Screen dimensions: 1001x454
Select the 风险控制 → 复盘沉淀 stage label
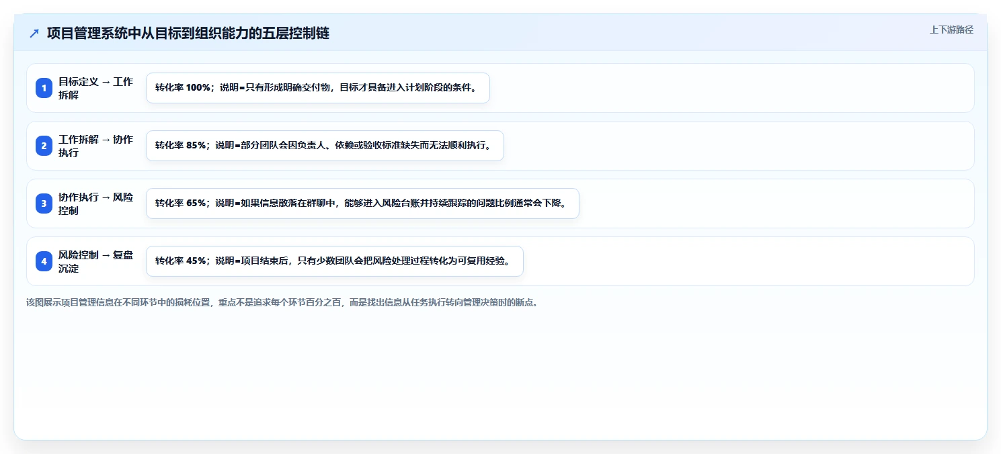96,261
